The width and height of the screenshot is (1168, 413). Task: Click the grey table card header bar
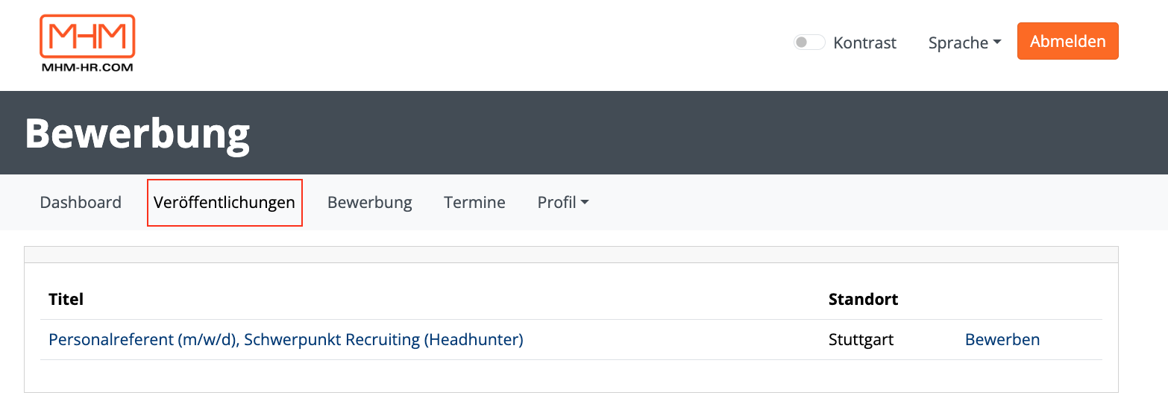point(571,255)
